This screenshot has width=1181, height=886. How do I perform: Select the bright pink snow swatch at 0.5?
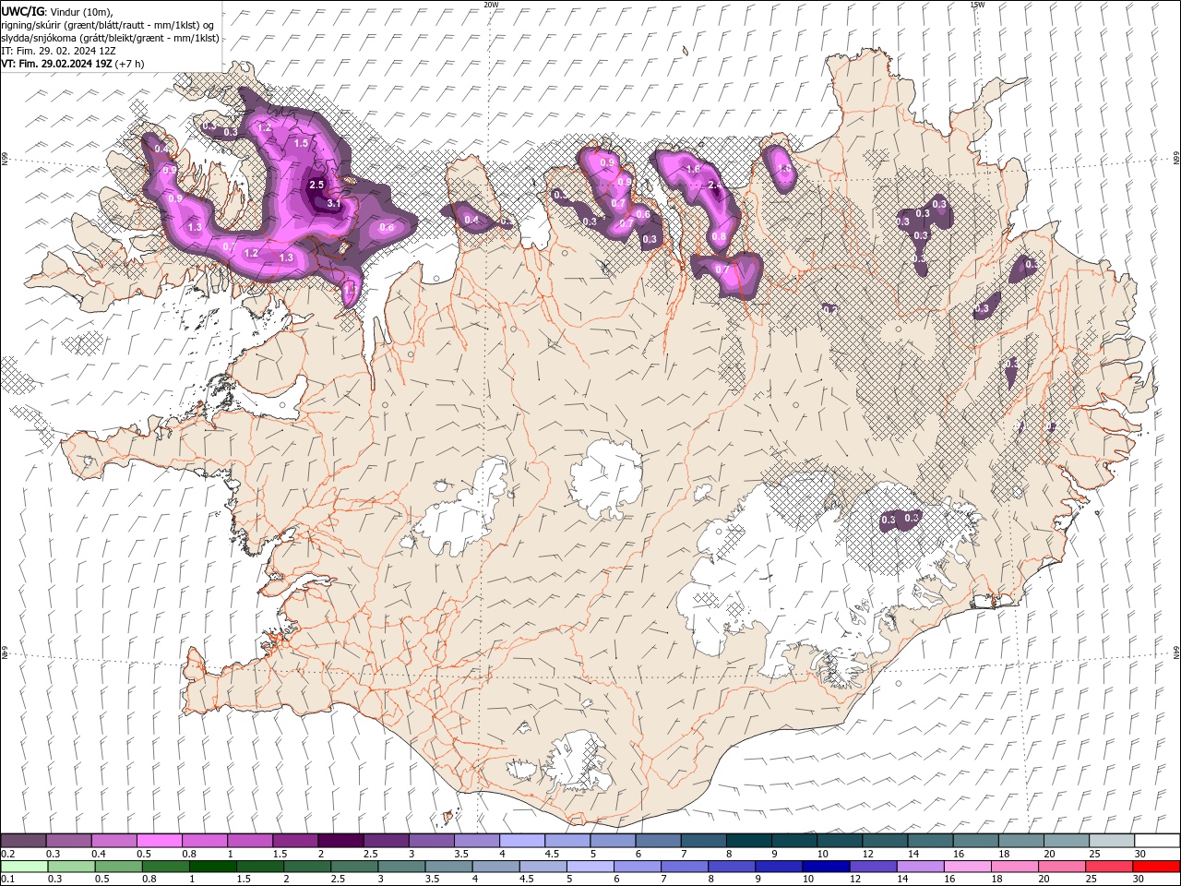click(159, 841)
